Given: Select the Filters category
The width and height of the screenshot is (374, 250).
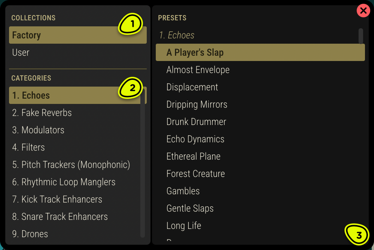Looking at the screenshot, I should pos(29,147).
